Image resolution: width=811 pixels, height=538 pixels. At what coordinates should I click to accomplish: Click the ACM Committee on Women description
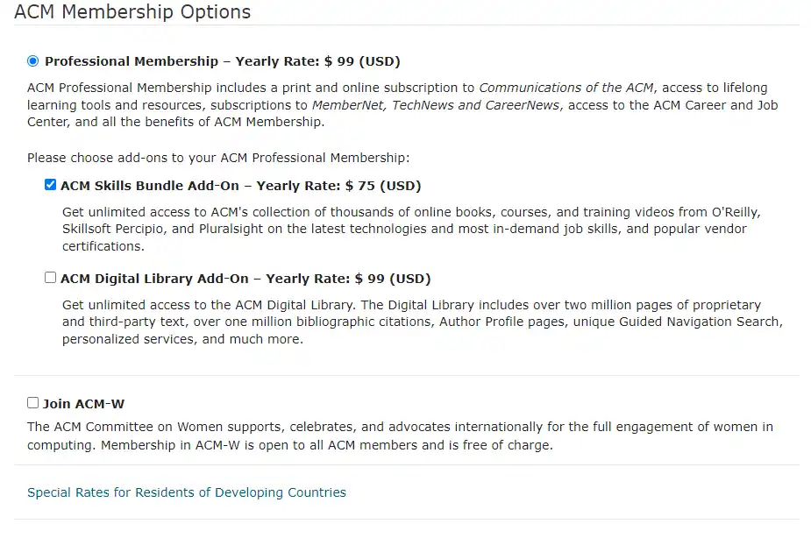(x=400, y=436)
